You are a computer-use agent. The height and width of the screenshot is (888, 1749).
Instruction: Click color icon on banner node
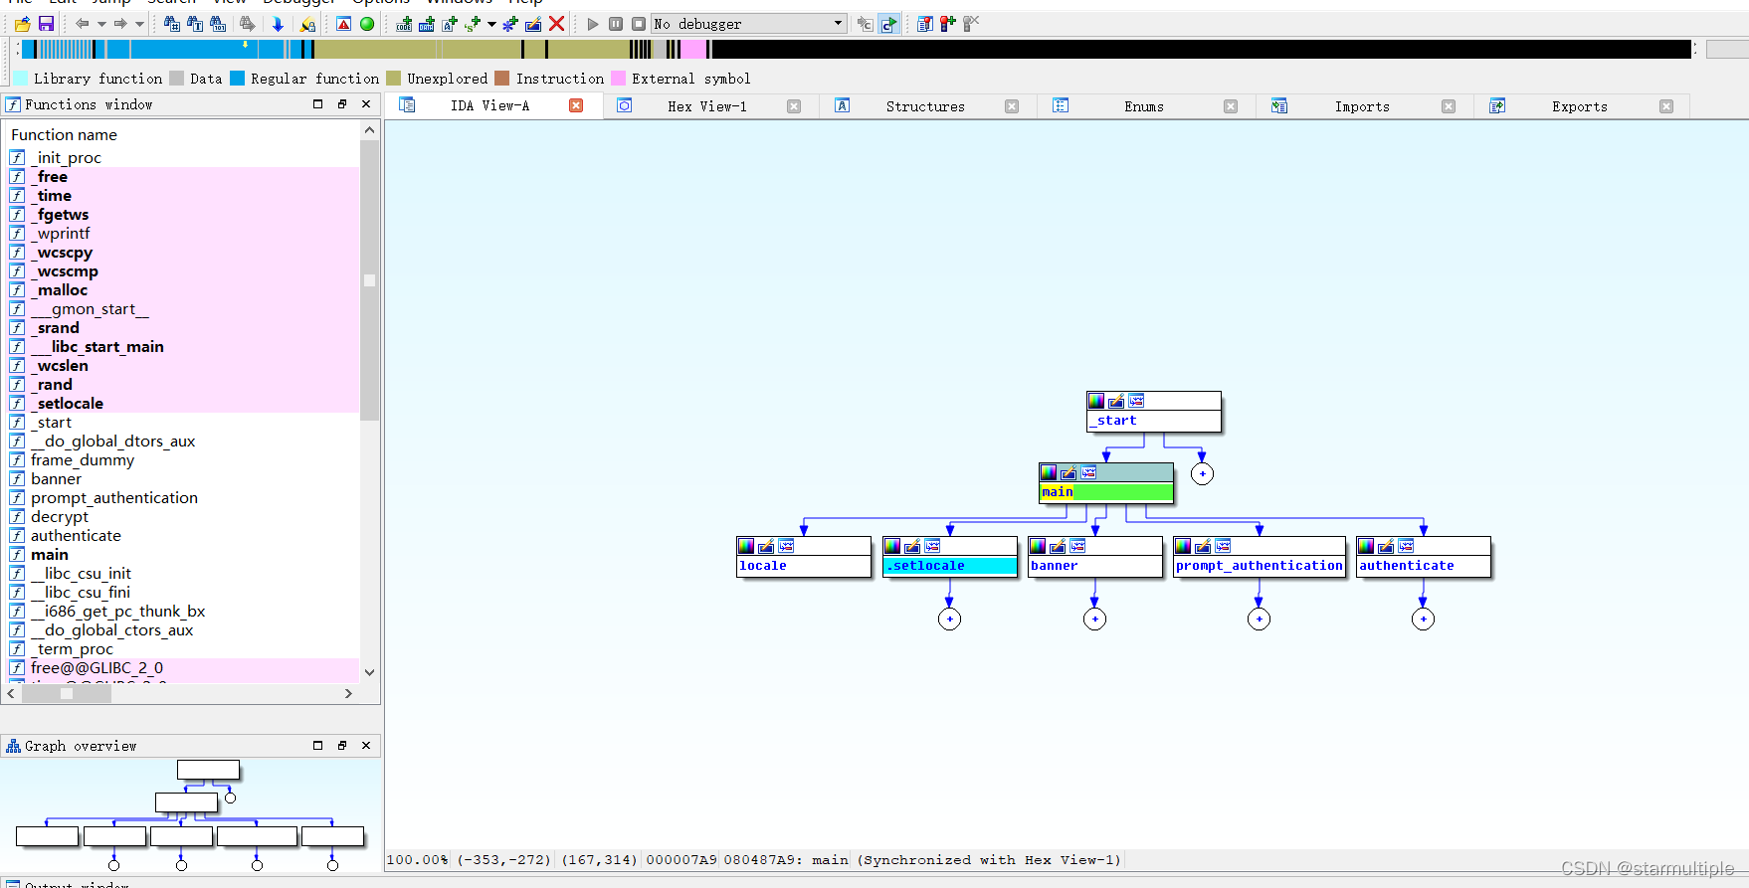[x=1038, y=546]
